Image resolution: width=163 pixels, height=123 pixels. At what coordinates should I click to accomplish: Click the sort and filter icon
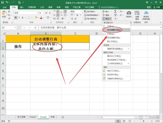121,12
